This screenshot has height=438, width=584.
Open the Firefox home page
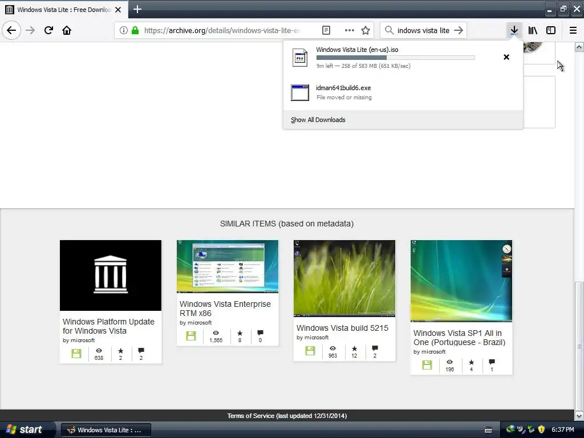click(x=67, y=30)
